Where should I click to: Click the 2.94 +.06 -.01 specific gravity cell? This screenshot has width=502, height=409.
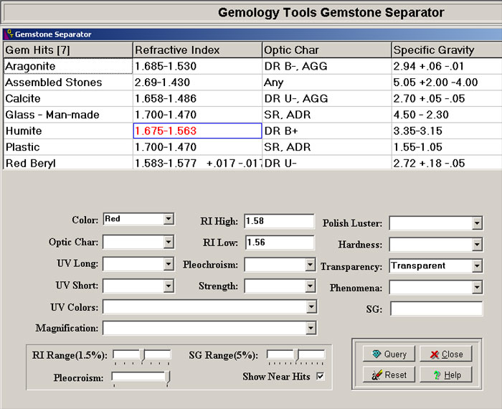pyautogui.click(x=447, y=66)
